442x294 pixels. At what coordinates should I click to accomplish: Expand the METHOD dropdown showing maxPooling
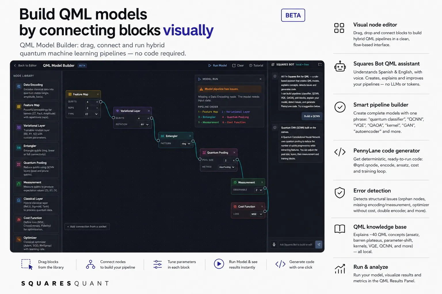click(227, 167)
